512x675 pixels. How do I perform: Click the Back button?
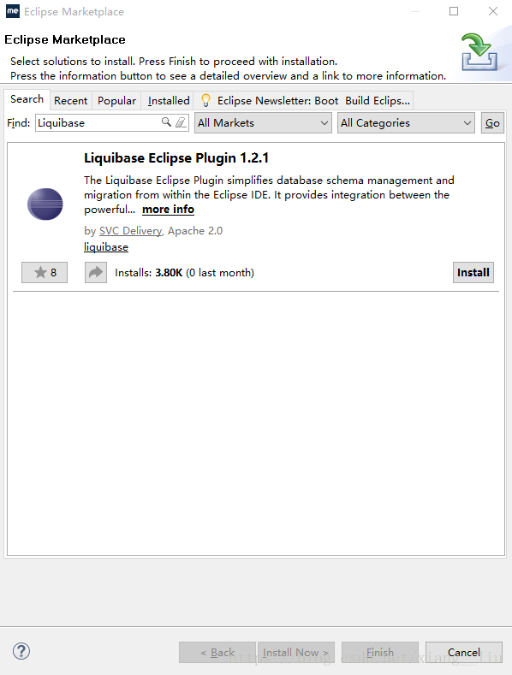[x=217, y=653]
